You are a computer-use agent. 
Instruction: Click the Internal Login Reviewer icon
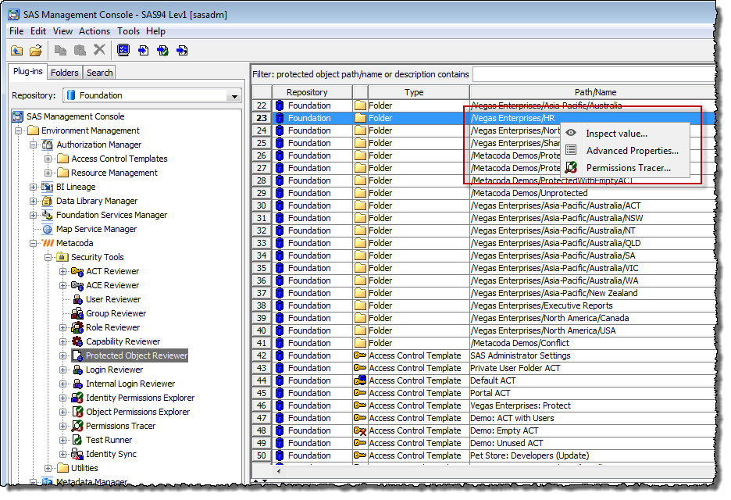click(78, 384)
